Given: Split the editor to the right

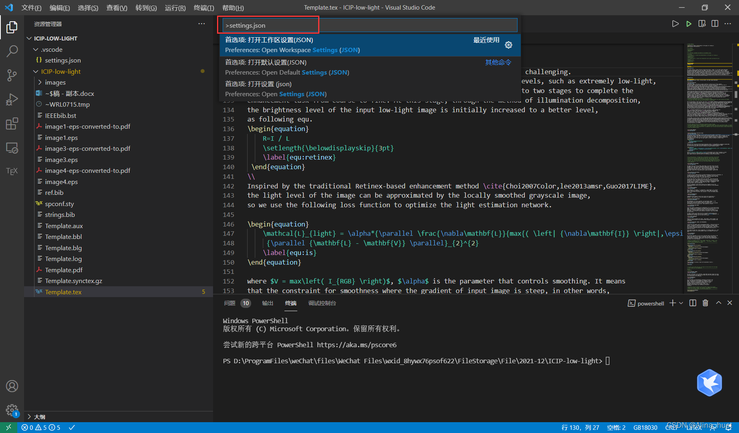Looking at the screenshot, I should click(x=715, y=24).
